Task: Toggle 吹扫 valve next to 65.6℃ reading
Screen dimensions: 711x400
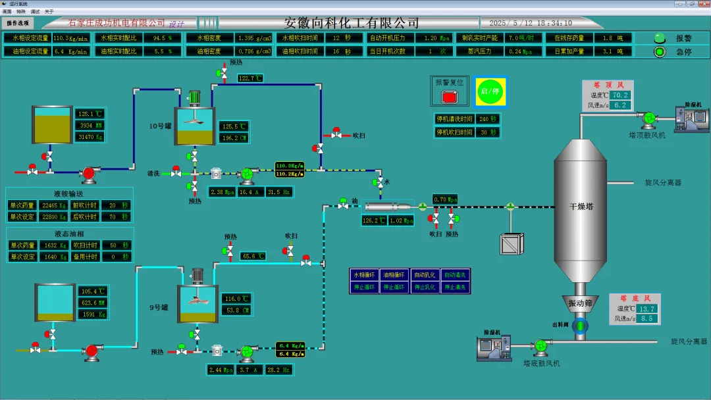Action: tap(288, 251)
